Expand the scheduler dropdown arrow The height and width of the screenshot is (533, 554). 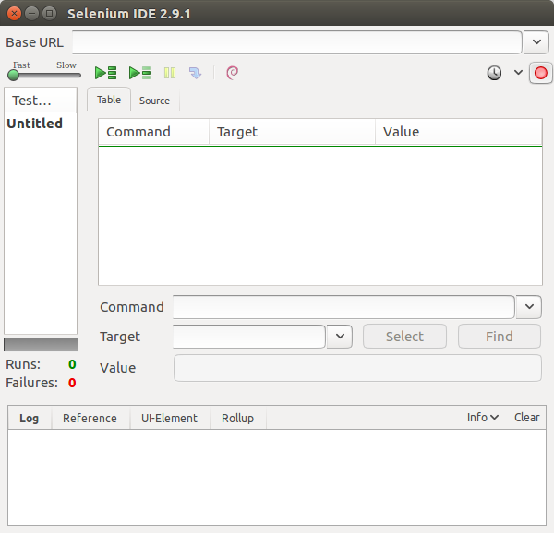[x=518, y=73]
